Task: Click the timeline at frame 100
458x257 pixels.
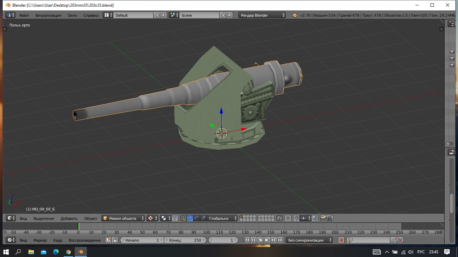Action: pos(207,227)
